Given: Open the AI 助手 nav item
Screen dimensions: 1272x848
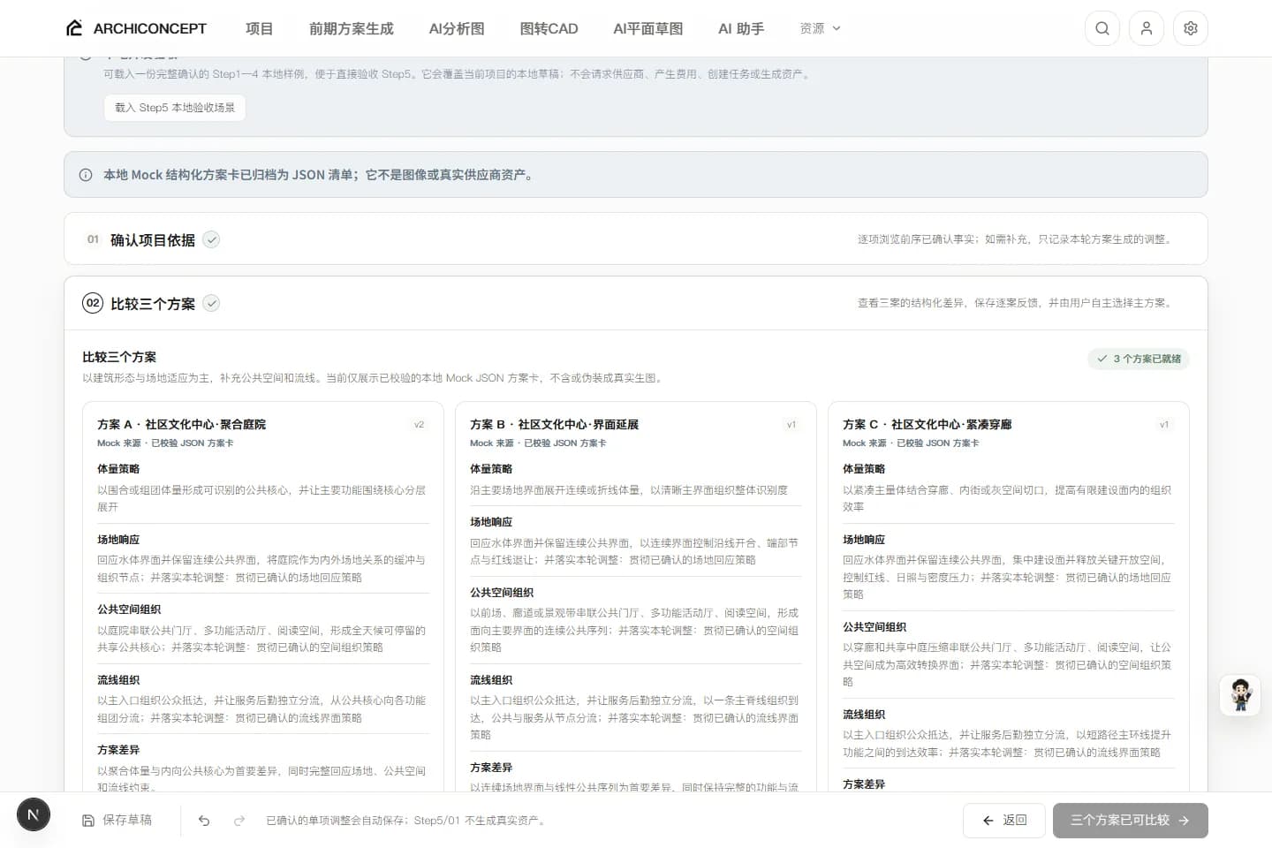Looking at the screenshot, I should (x=741, y=28).
